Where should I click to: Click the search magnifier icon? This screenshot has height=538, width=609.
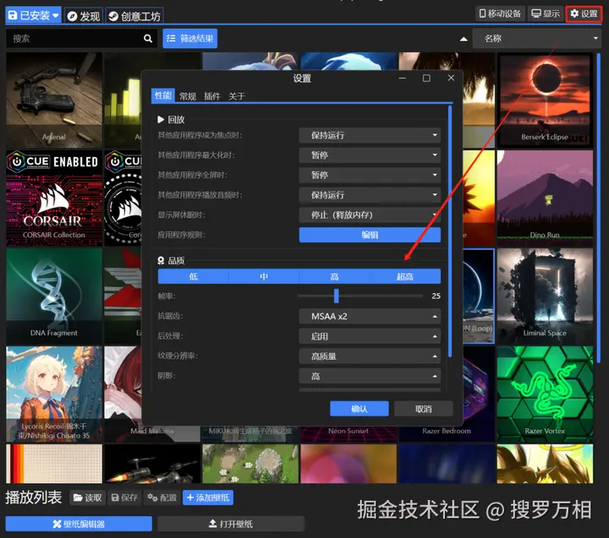[147, 38]
